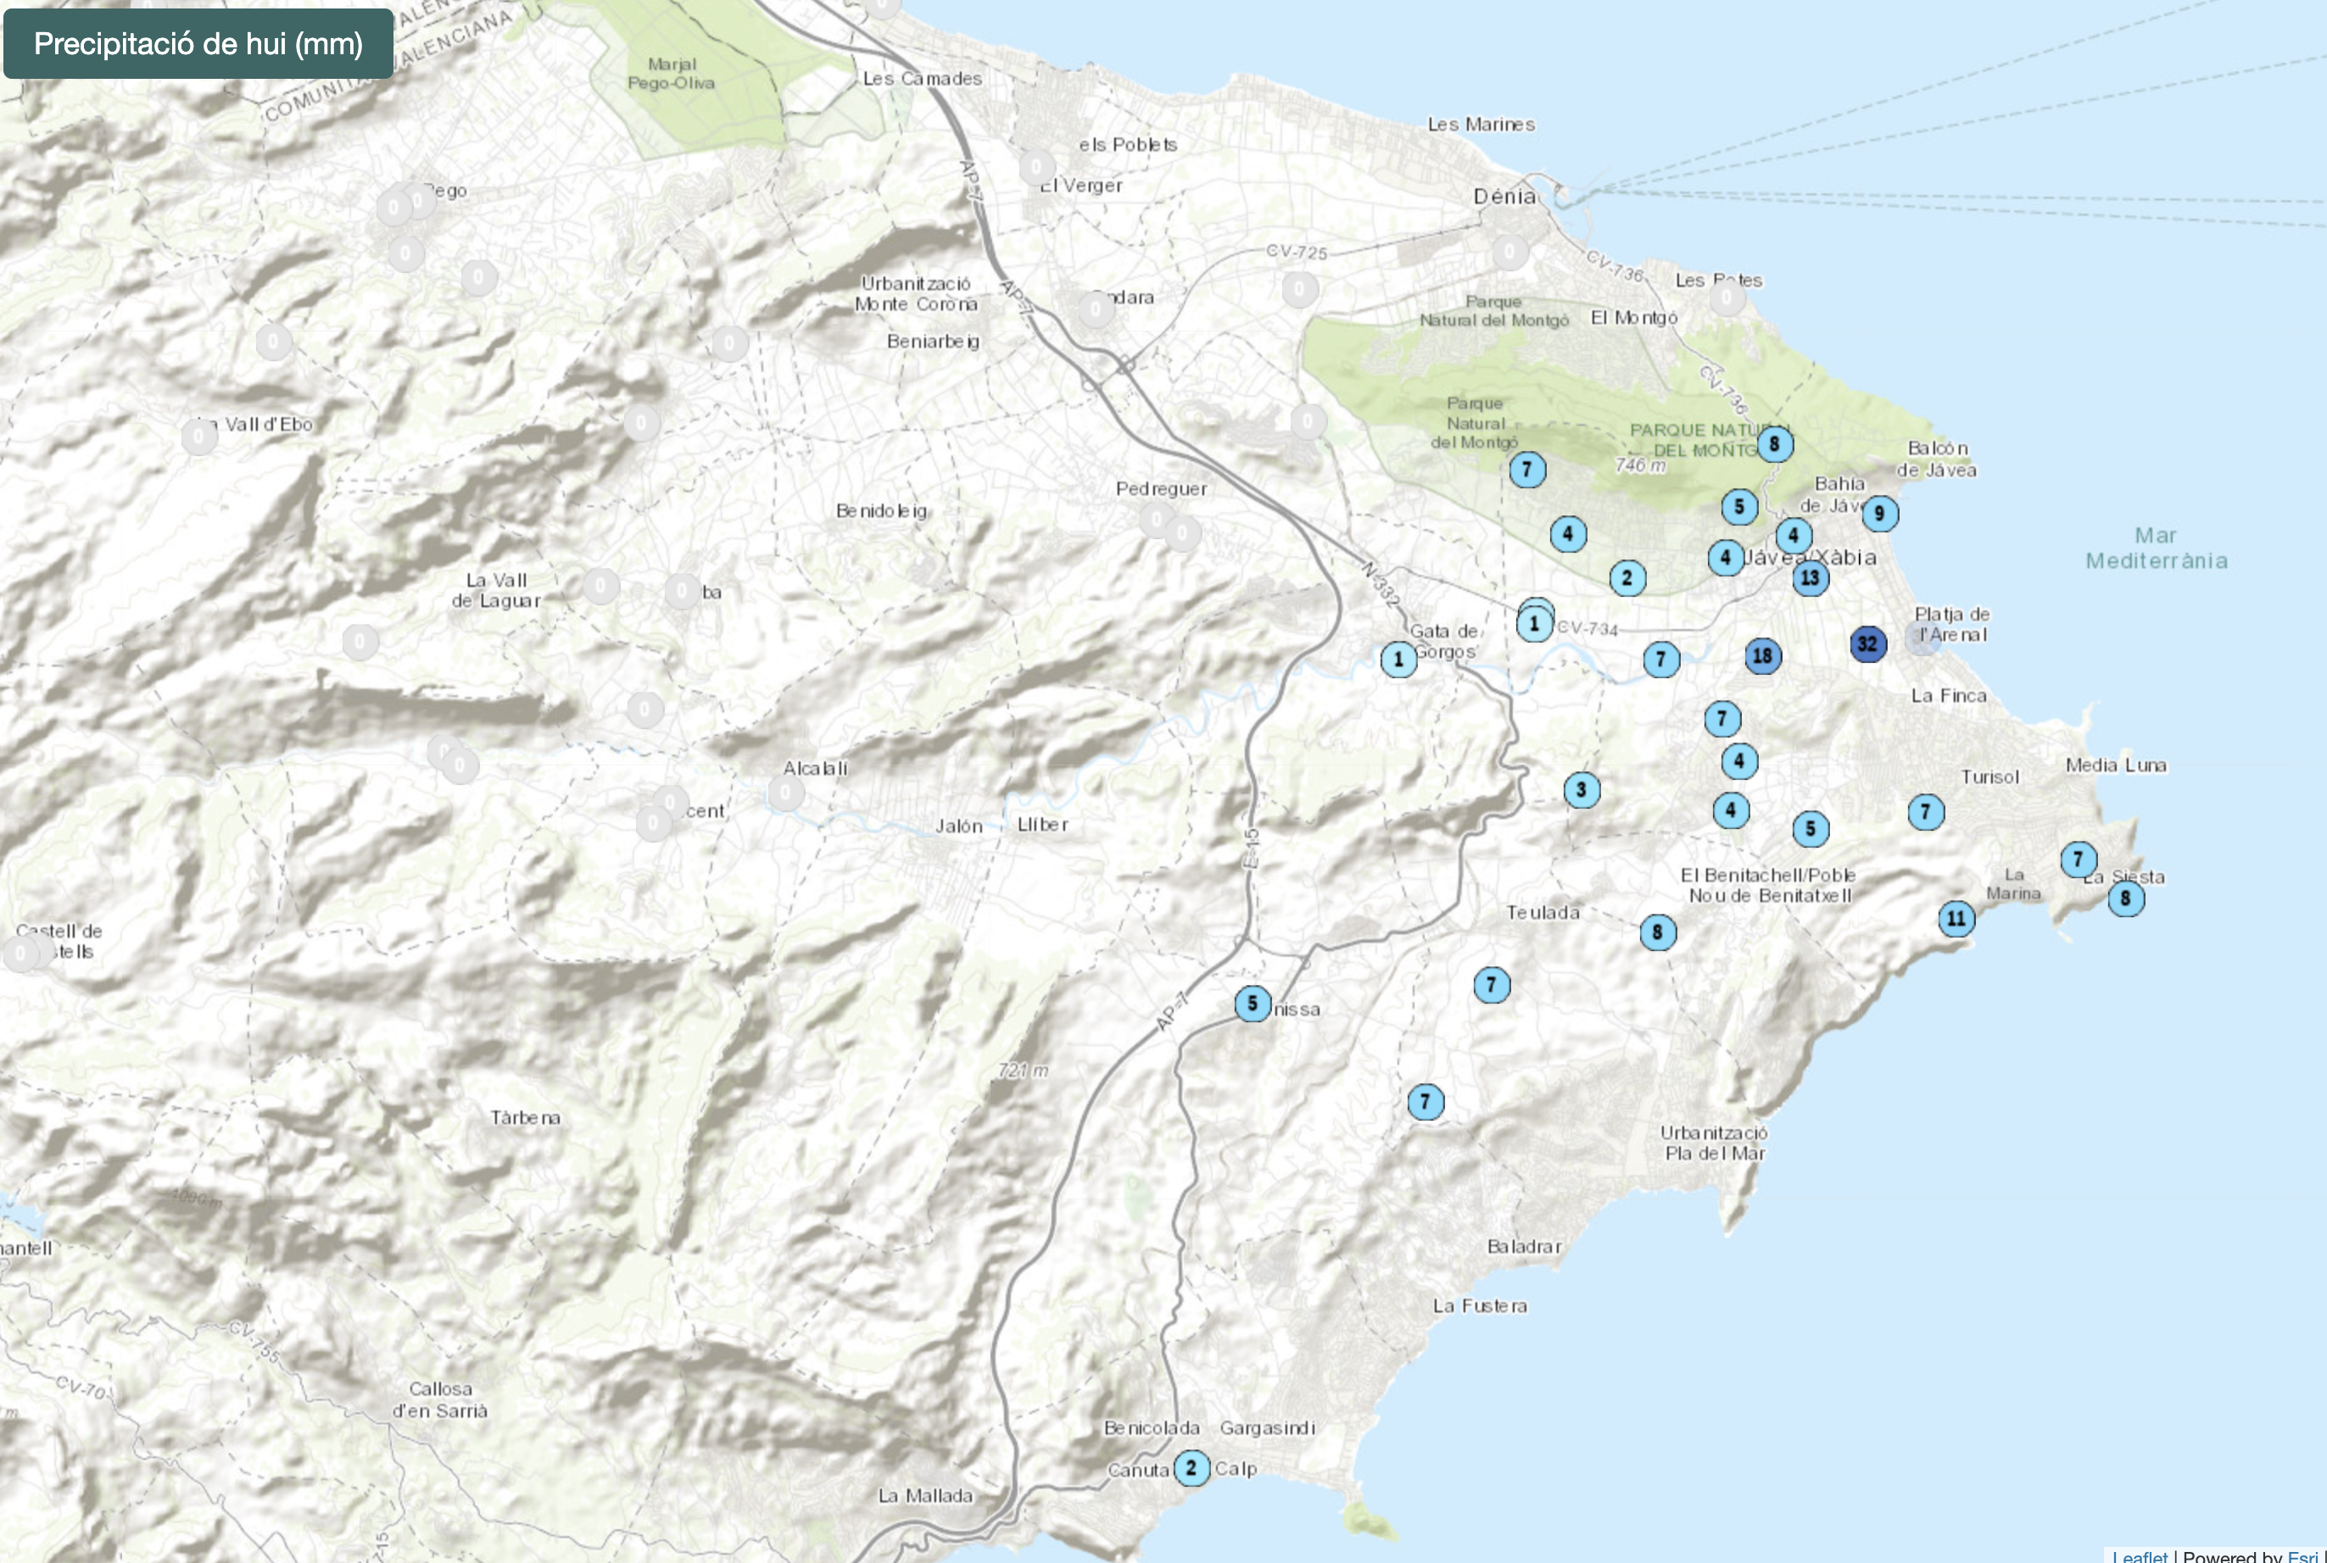Select the 1 marker beside Gata de Gorgos
This screenshot has height=1563, width=2327.
click(1398, 659)
